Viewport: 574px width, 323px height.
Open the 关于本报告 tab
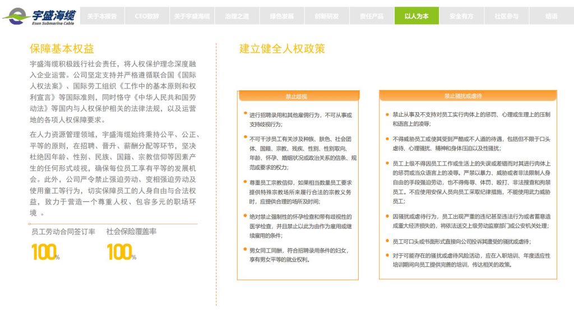[x=102, y=16]
